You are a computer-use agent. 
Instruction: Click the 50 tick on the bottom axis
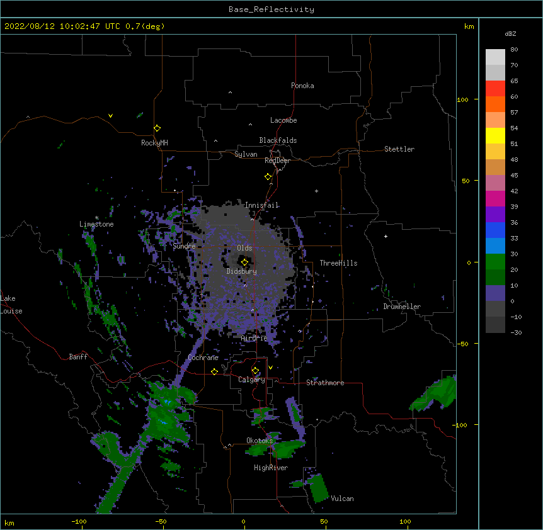[x=324, y=521]
